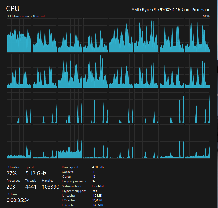Click the 'Virtualization:' label
The width and height of the screenshot is (218, 208).
pyautogui.click(x=72, y=186)
